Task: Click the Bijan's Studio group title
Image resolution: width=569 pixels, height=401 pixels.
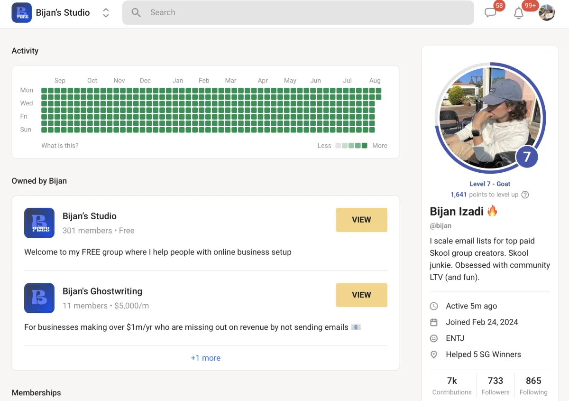Action: [x=90, y=216]
